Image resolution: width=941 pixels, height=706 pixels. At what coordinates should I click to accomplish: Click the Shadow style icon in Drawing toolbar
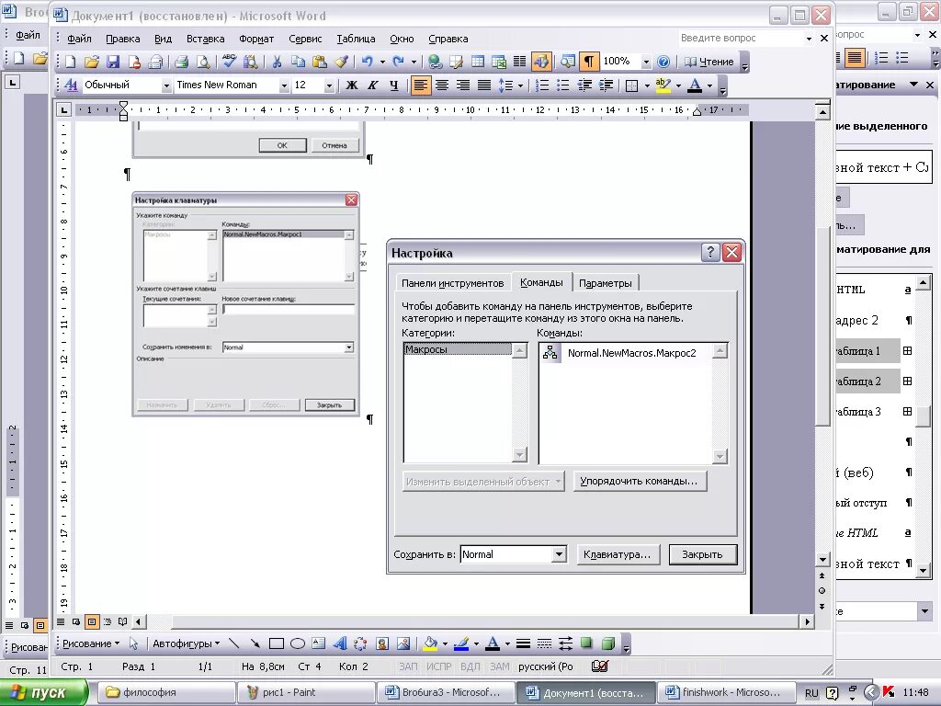[x=586, y=643]
